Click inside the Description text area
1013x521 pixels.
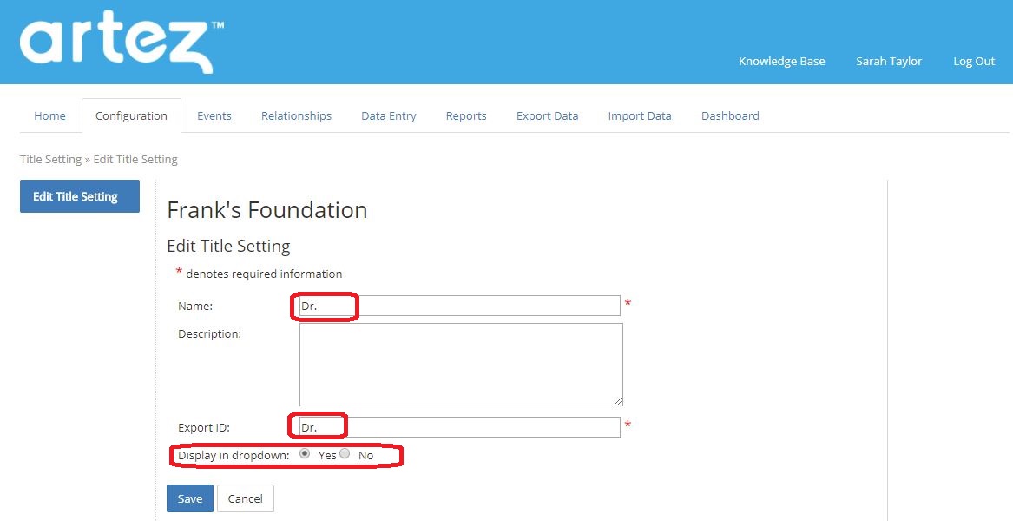point(461,365)
